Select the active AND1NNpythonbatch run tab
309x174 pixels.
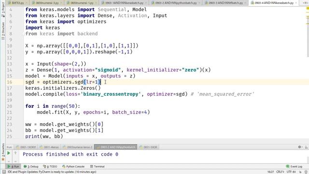(x=115, y=147)
